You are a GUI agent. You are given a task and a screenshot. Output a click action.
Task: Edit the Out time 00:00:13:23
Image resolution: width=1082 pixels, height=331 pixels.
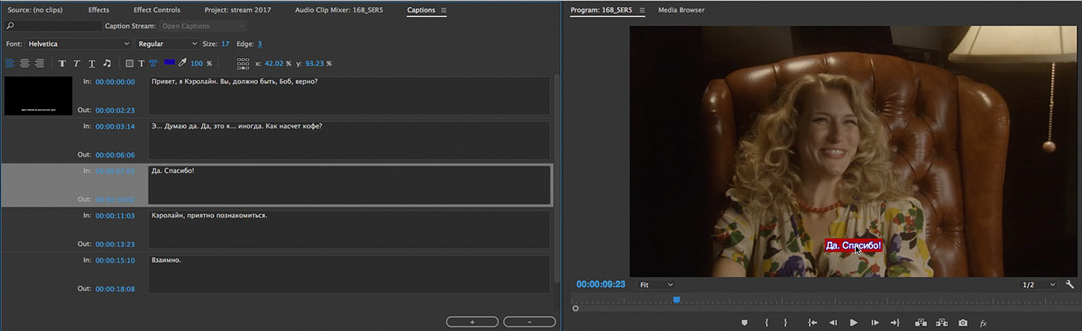tap(115, 244)
